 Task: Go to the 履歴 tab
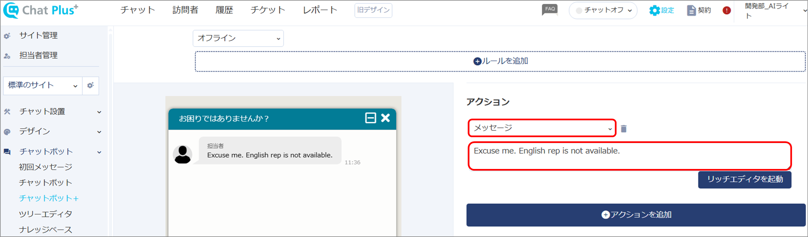[x=224, y=10]
